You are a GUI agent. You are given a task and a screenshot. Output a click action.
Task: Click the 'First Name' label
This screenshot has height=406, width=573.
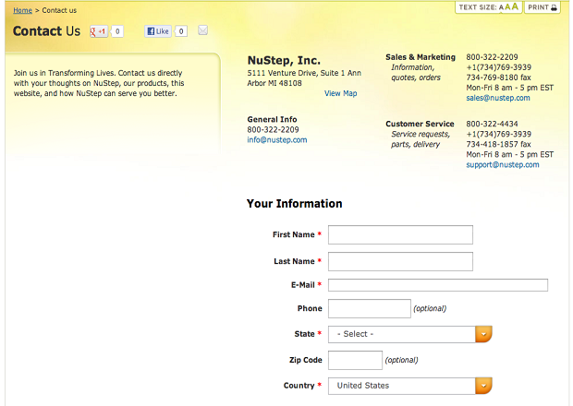[294, 234]
